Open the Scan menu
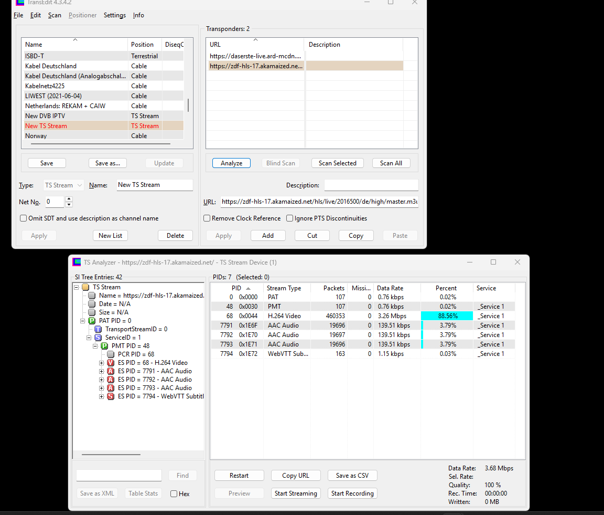This screenshot has height=515, width=604. tap(55, 15)
